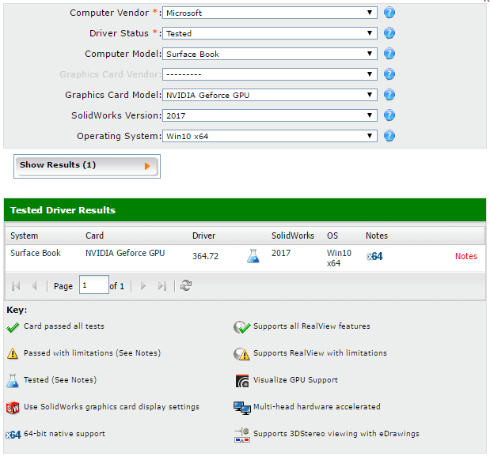Select Win10 x64 cell in results row

[x=339, y=258]
